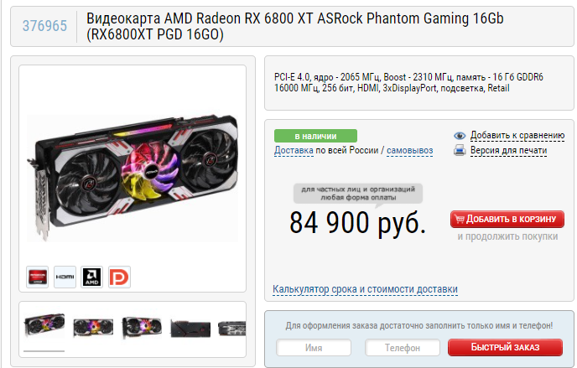Click the printer icon for print version

click(460, 150)
